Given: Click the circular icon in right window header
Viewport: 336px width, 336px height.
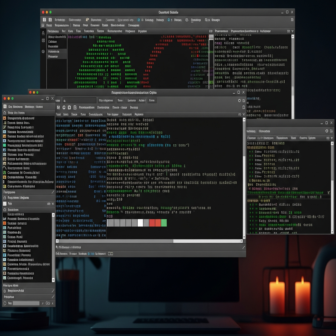Looking at the screenshot, I should (327, 131).
